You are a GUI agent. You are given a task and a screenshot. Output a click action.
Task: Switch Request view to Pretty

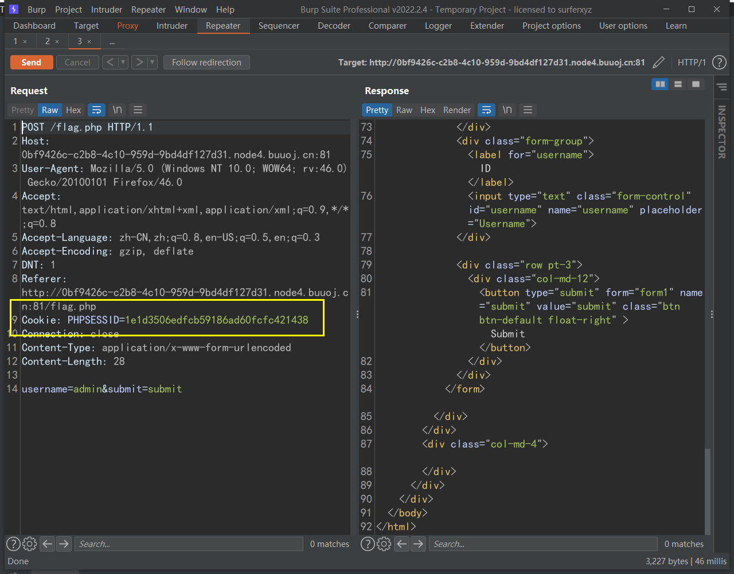click(x=23, y=110)
